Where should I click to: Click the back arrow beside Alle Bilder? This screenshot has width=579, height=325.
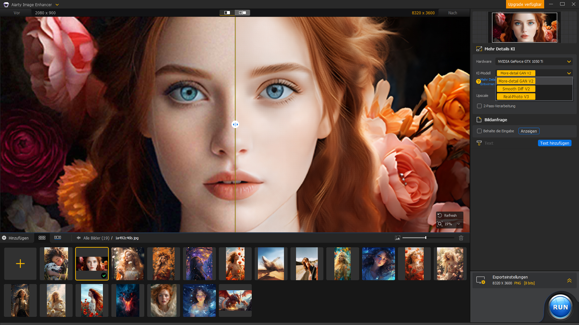click(78, 238)
